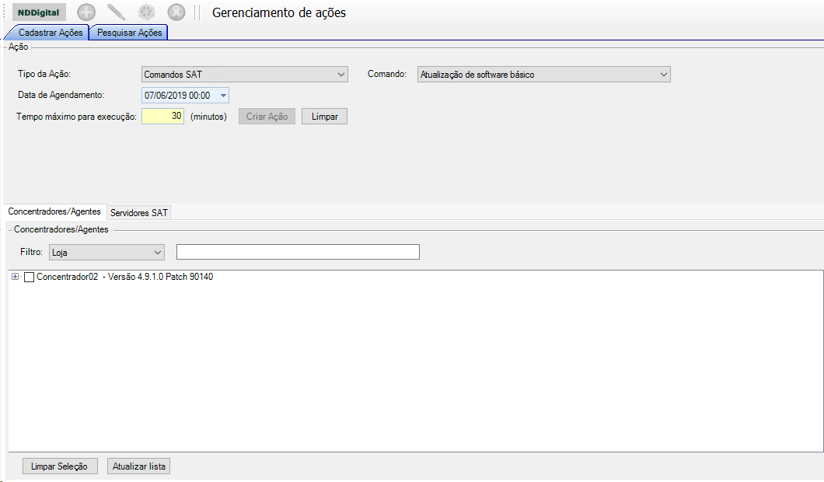Expand the Concentrador02 tree node
The image size is (824, 482).
tap(16, 278)
